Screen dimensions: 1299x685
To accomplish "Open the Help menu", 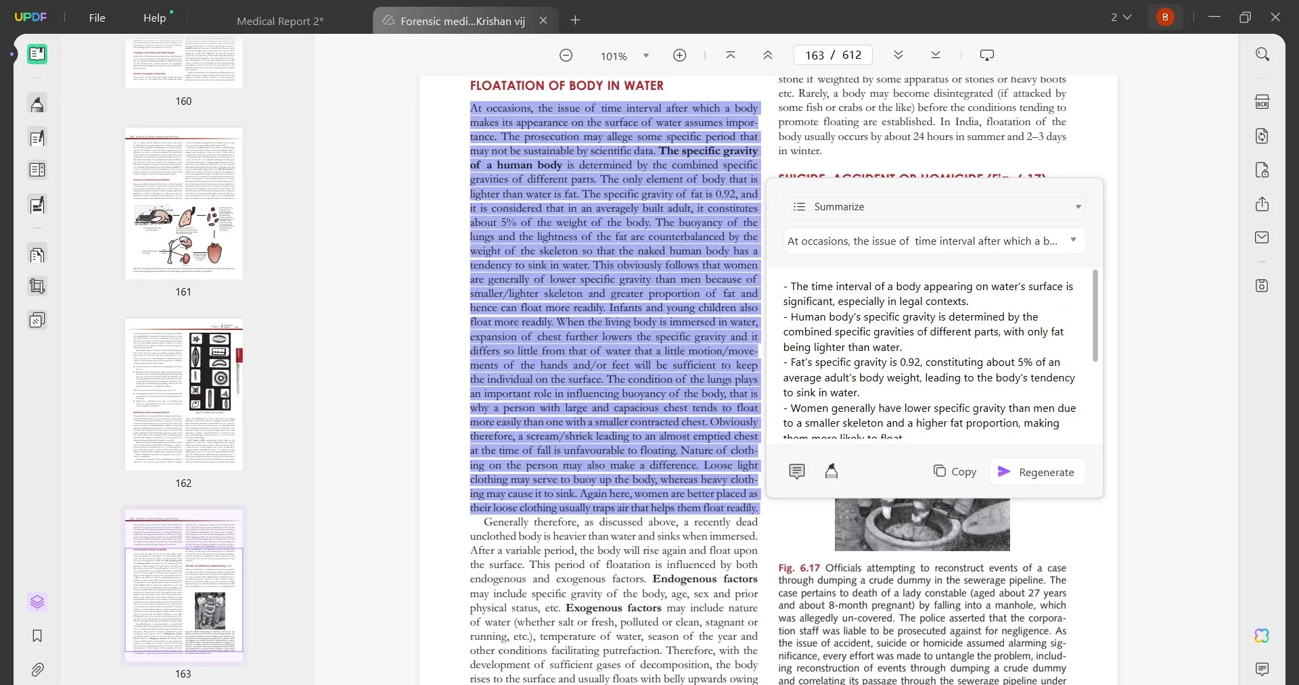I will [x=154, y=18].
